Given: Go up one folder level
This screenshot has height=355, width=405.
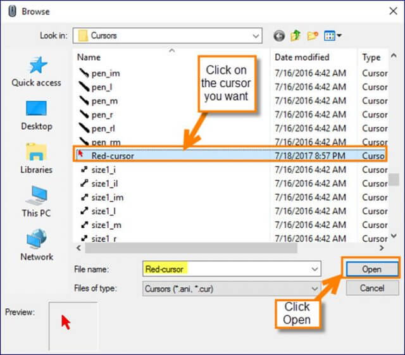Looking at the screenshot, I should [296, 35].
